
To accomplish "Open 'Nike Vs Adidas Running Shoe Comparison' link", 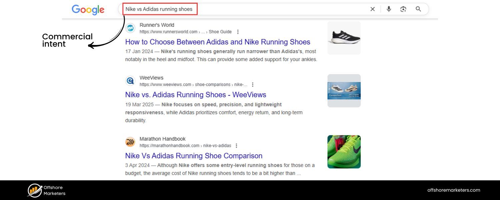I will pyautogui.click(x=193, y=156).
